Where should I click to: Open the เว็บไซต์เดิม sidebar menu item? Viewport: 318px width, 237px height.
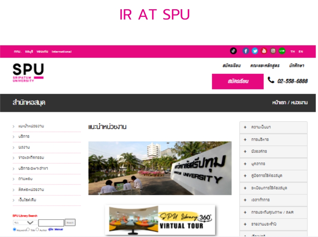point(27,200)
